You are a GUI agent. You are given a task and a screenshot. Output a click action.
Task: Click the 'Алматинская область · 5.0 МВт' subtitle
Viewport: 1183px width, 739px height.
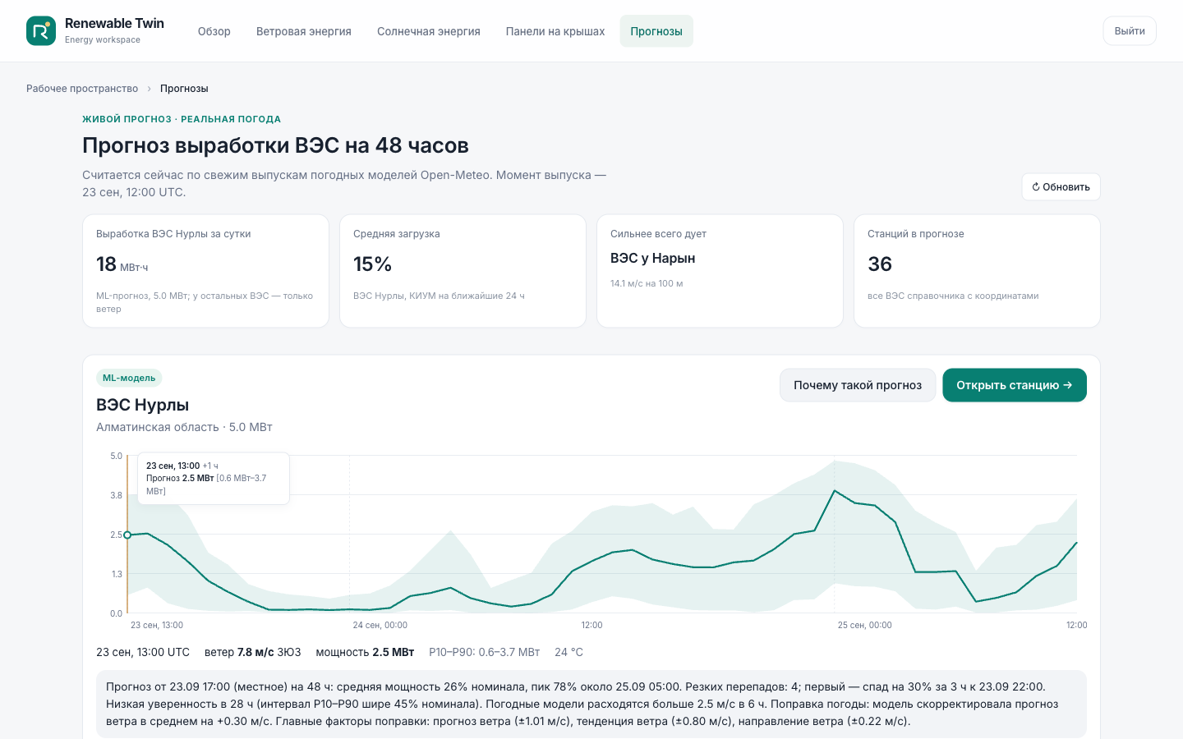(184, 427)
